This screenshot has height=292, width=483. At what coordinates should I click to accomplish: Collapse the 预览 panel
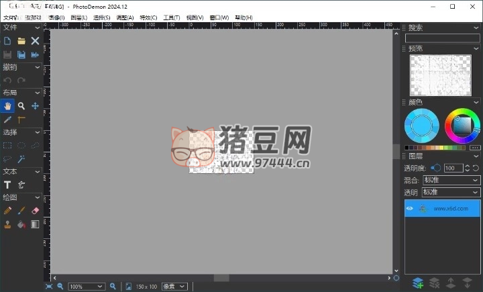point(476,49)
